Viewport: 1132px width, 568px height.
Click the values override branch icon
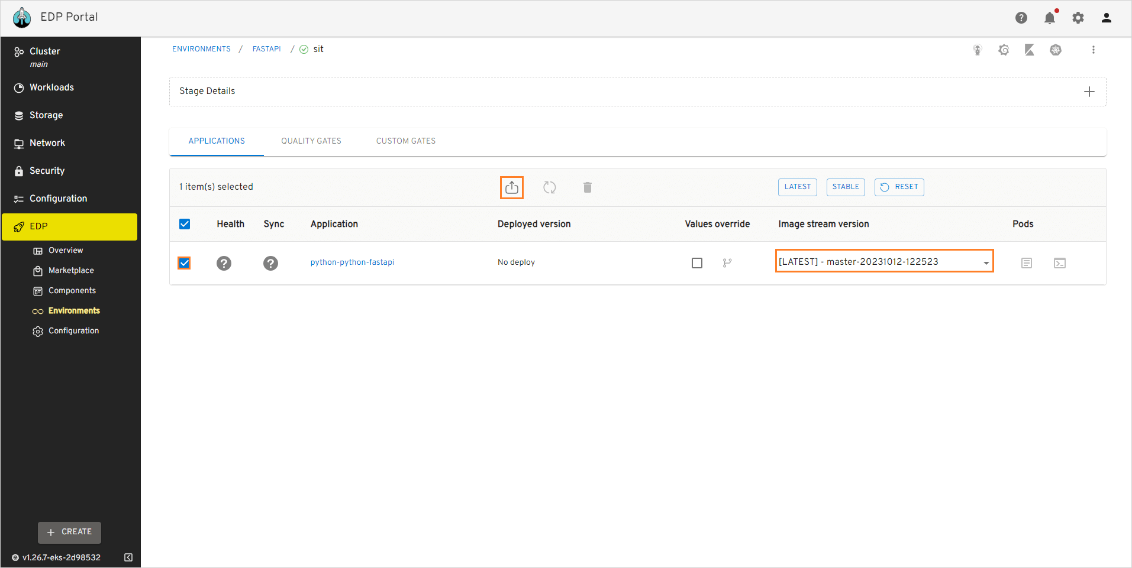(x=727, y=263)
